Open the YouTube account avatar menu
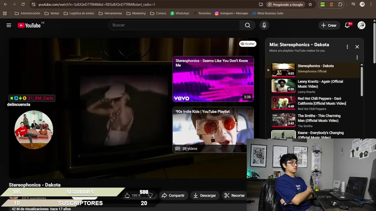Image resolution: width=376 pixels, height=211 pixels. (362, 25)
